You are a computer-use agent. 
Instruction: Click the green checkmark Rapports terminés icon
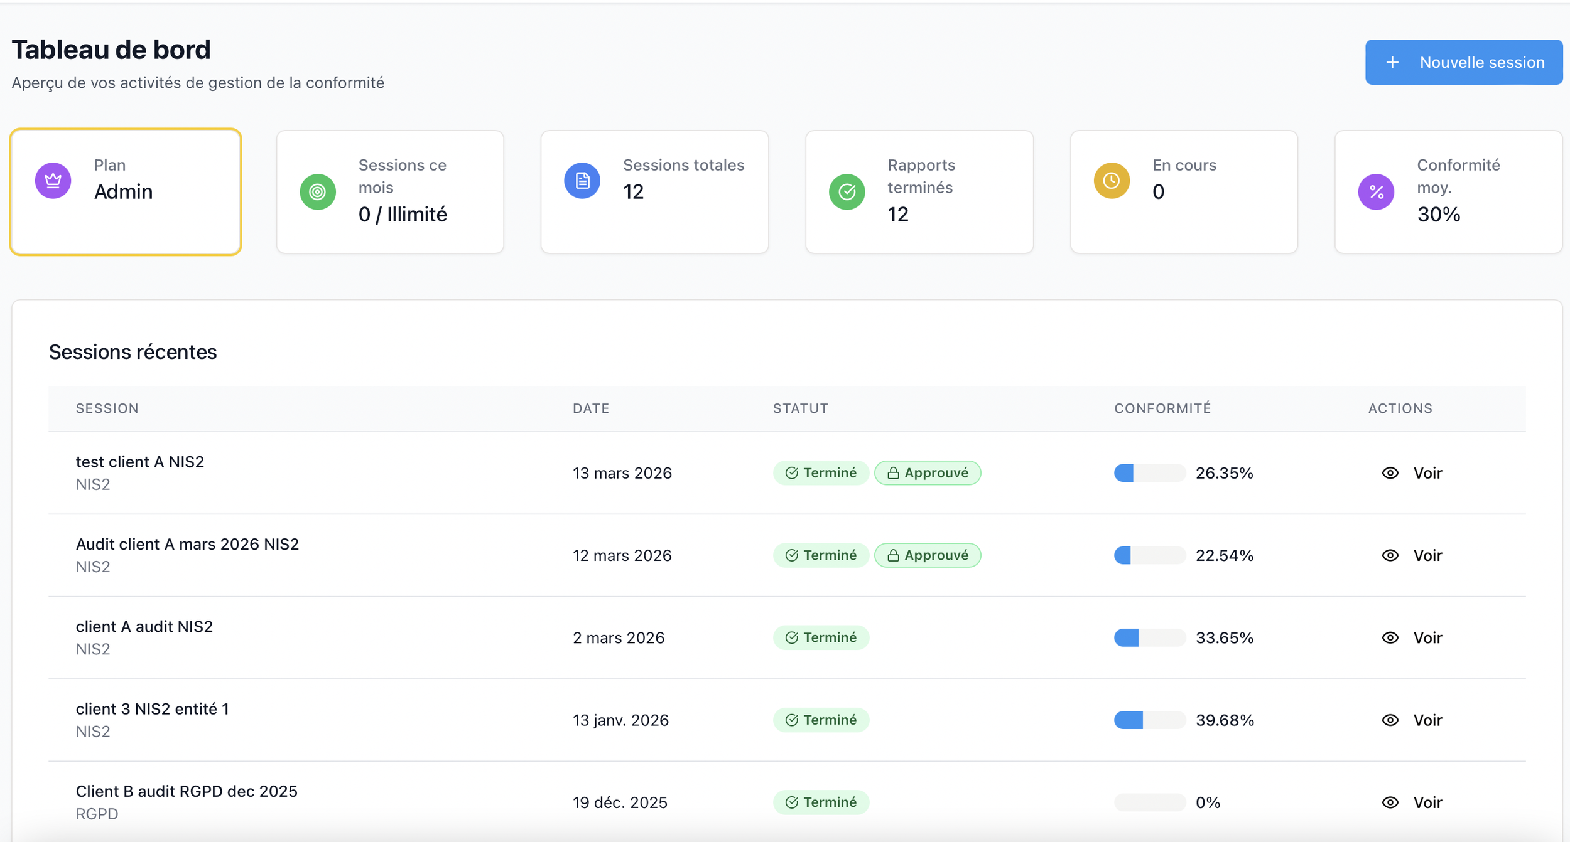pos(847,191)
